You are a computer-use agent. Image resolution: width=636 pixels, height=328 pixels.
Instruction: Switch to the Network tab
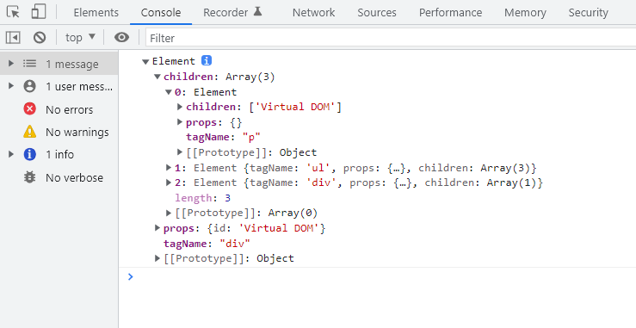point(313,13)
